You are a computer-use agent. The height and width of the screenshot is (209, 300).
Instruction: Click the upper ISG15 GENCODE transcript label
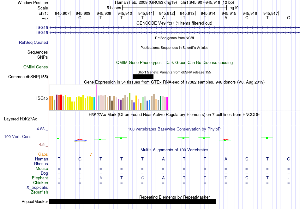tap(42, 28)
